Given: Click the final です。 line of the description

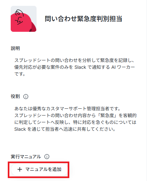Looking at the screenshot, I should click(x=20, y=74).
